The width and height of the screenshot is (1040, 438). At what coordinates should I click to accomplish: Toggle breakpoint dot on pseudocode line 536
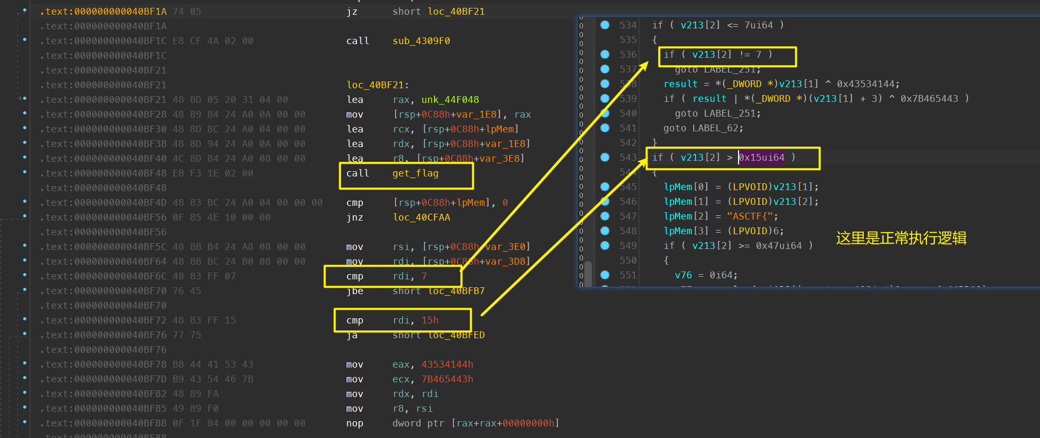[x=605, y=54]
